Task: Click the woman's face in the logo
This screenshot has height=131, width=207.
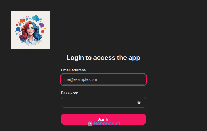Action: tap(30, 30)
